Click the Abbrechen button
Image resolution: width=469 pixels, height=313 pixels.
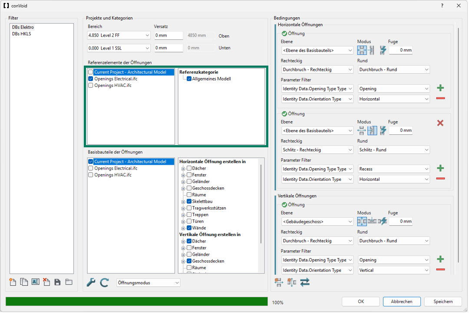pyautogui.click(x=402, y=302)
